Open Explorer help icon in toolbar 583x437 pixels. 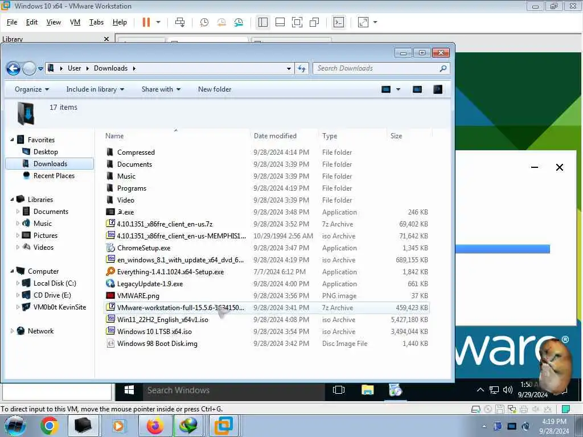point(438,89)
